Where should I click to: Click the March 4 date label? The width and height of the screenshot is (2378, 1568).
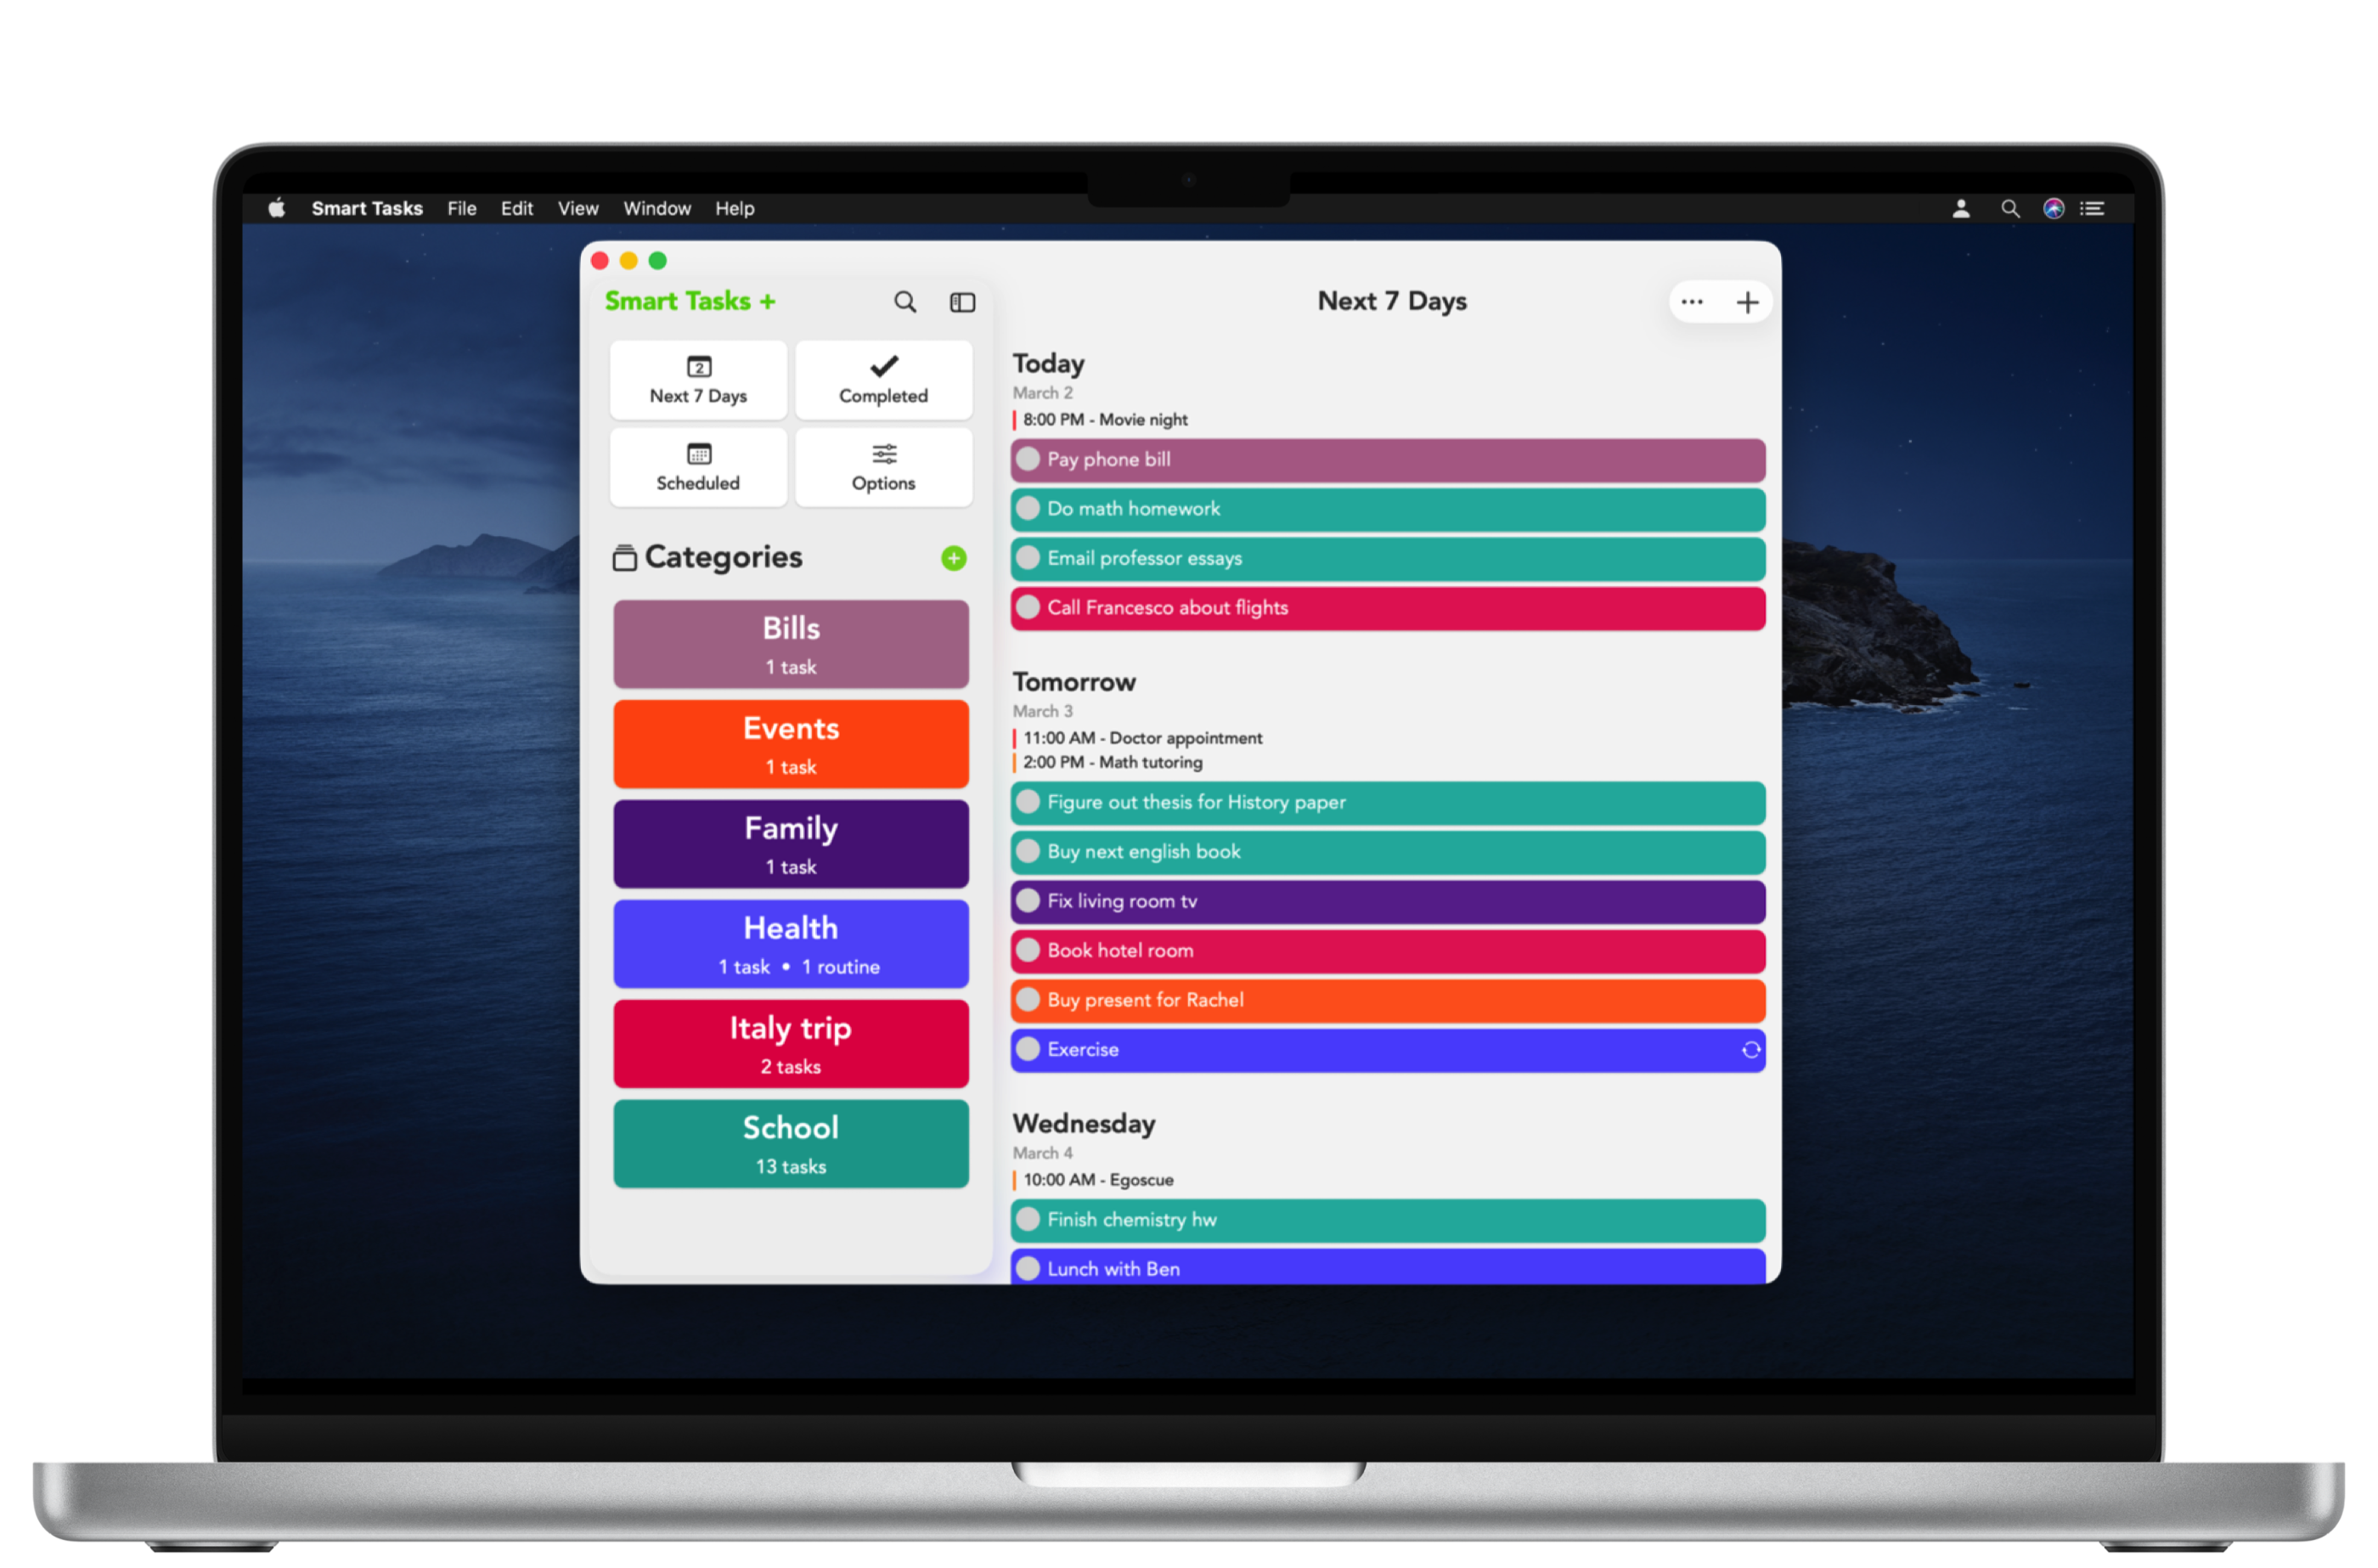tap(1043, 1153)
